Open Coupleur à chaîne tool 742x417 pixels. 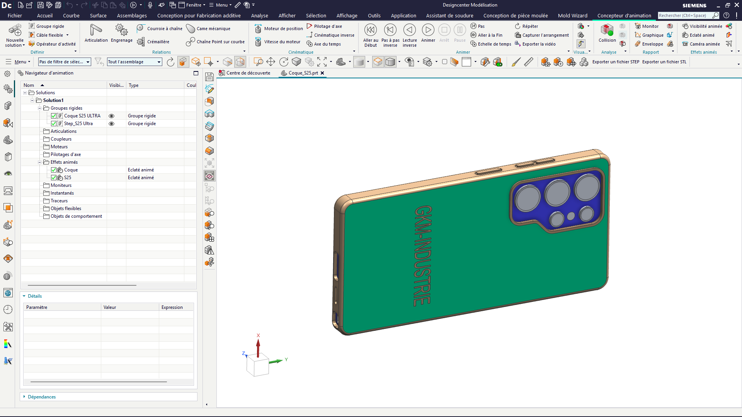pyautogui.click(x=159, y=29)
